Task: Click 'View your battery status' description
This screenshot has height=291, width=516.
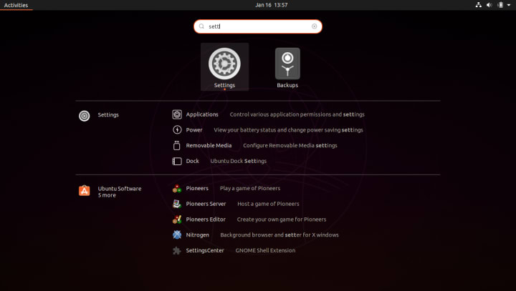Action: (x=288, y=129)
